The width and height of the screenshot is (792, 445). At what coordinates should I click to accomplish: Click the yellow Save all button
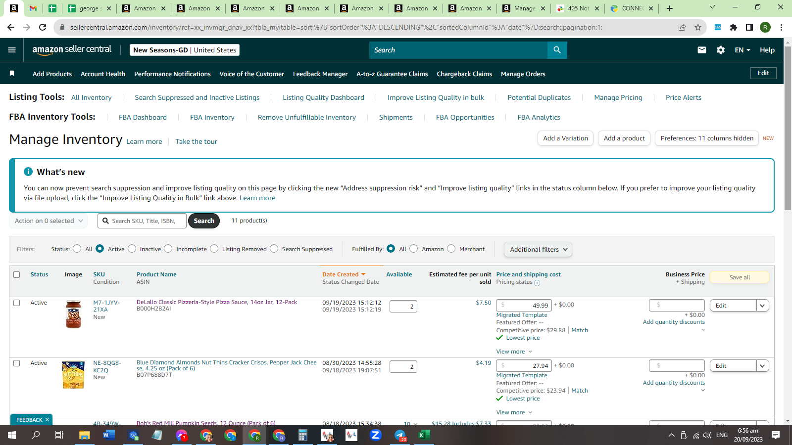point(740,277)
